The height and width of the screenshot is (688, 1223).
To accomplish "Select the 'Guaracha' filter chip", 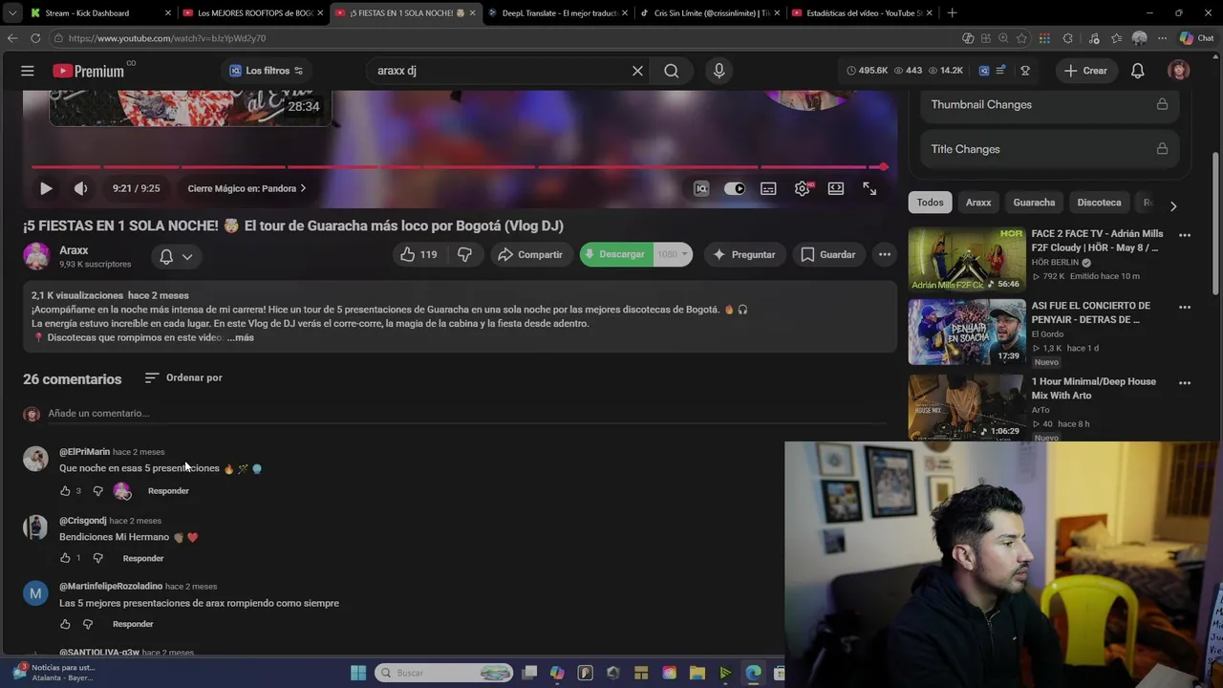I will 1034,203.
